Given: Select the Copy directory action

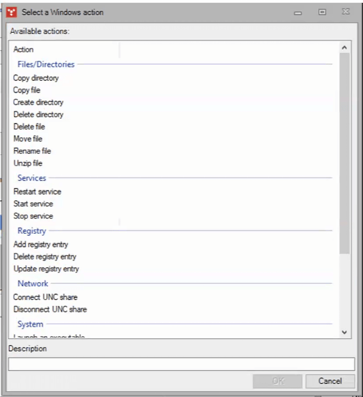Looking at the screenshot, I should (36, 78).
